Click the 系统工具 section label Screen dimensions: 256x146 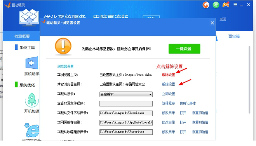(x=27, y=48)
